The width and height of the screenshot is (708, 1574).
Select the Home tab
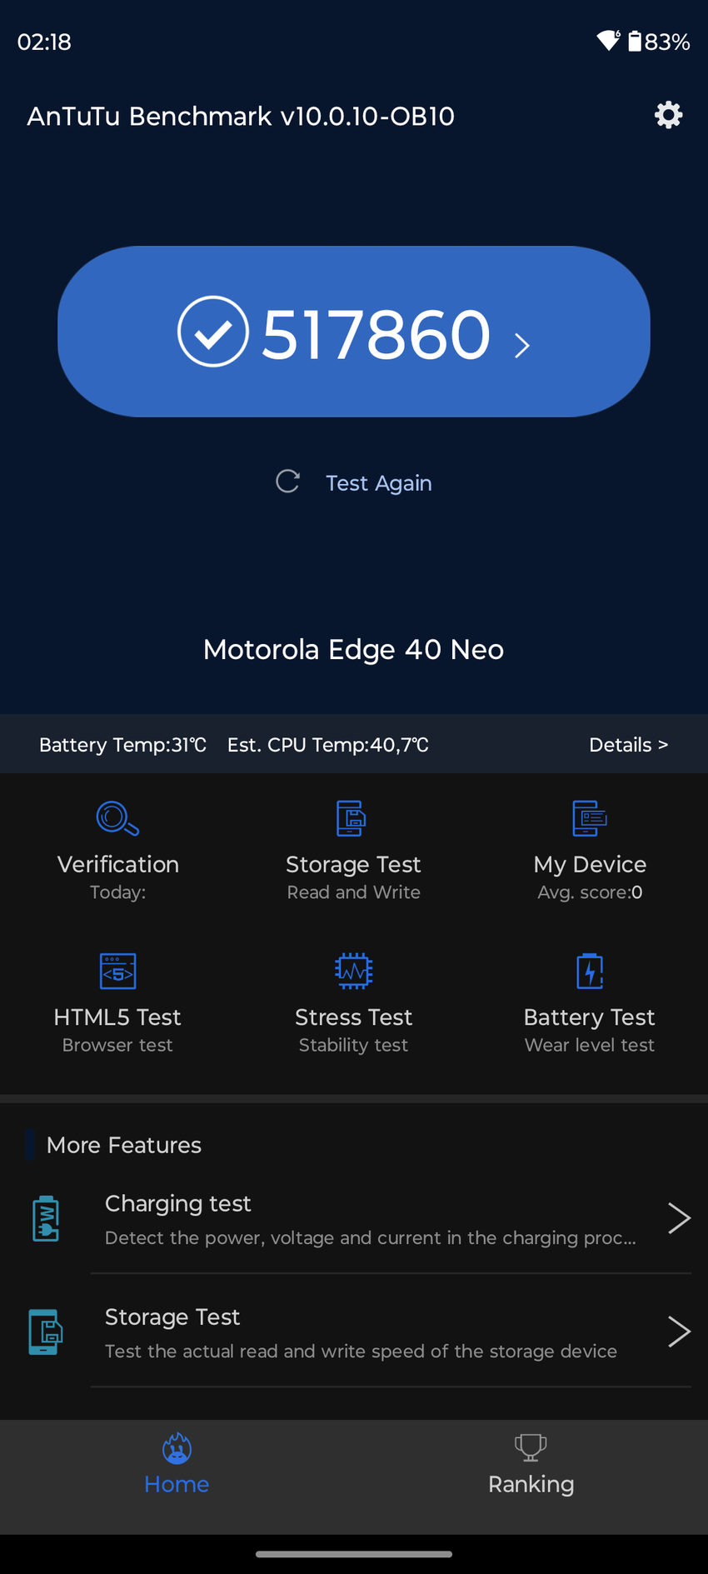pos(177,1466)
